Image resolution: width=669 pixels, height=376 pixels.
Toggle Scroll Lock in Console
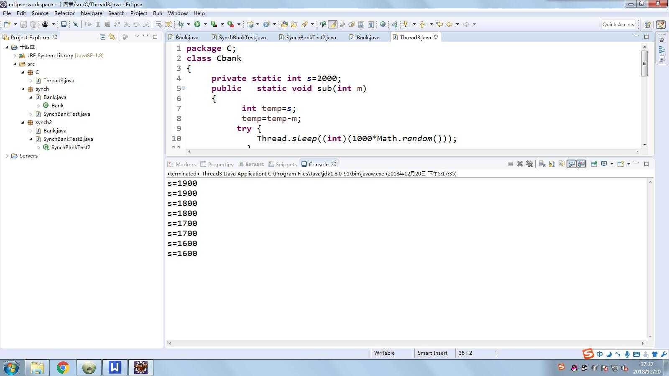tap(552, 164)
